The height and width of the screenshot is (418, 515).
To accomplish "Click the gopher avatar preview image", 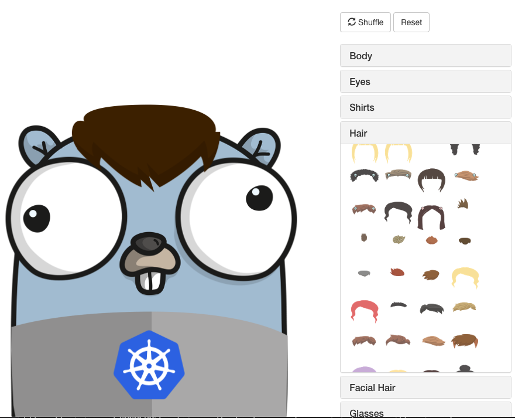I will (x=151, y=260).
